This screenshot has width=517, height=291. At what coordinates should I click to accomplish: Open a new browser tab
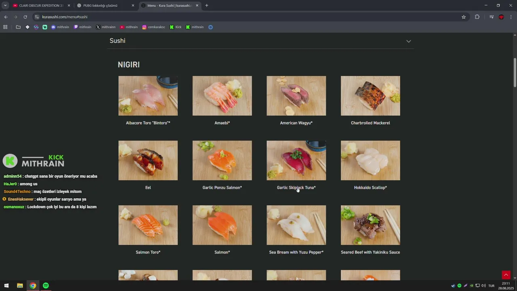coord(206,6)
